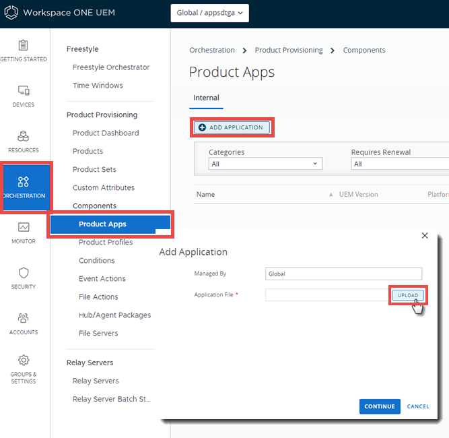This screenshot has width=449, height=438.
Task: Click Product Provisioning breadcrumb link
Action: pyautogui.click(x=289, y=50)
